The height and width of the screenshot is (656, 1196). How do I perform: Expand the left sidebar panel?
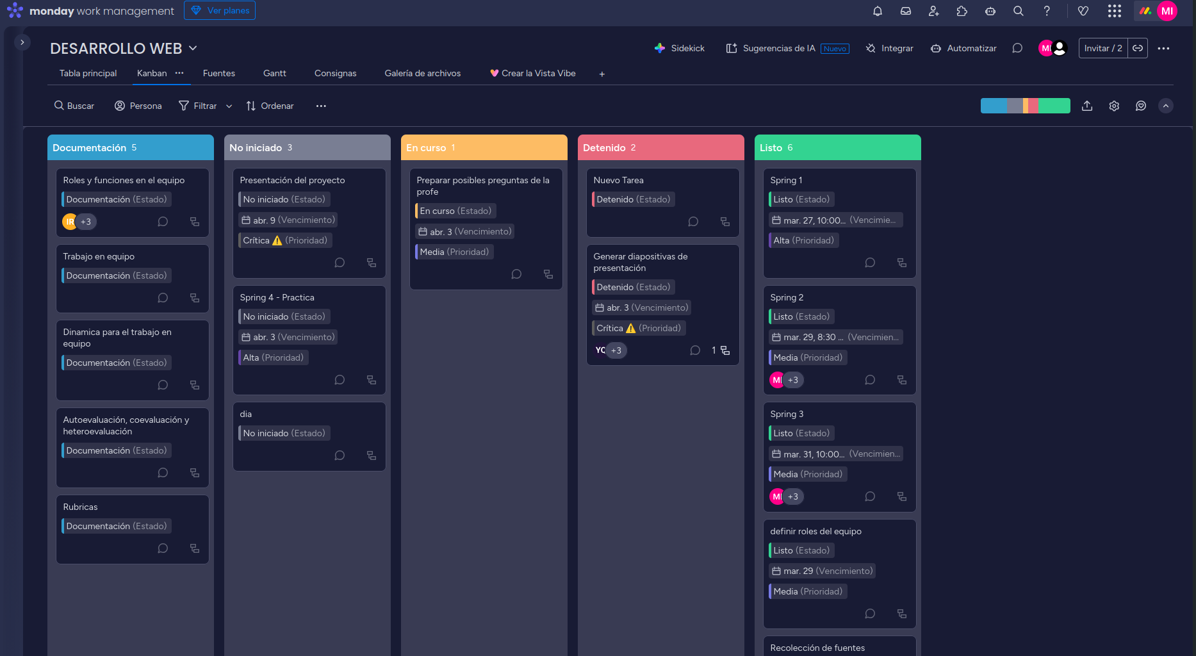22,42
